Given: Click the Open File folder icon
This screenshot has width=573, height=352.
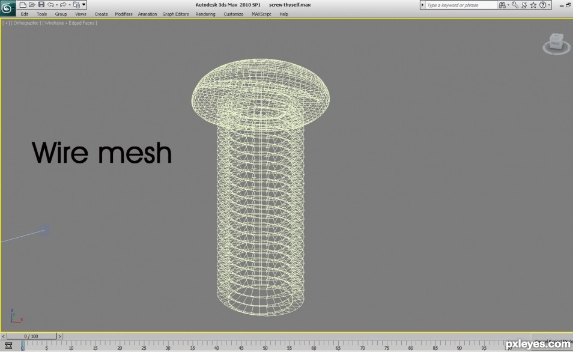Looking at the screenshot, I should pyautogui.click(x=32, y=5).
